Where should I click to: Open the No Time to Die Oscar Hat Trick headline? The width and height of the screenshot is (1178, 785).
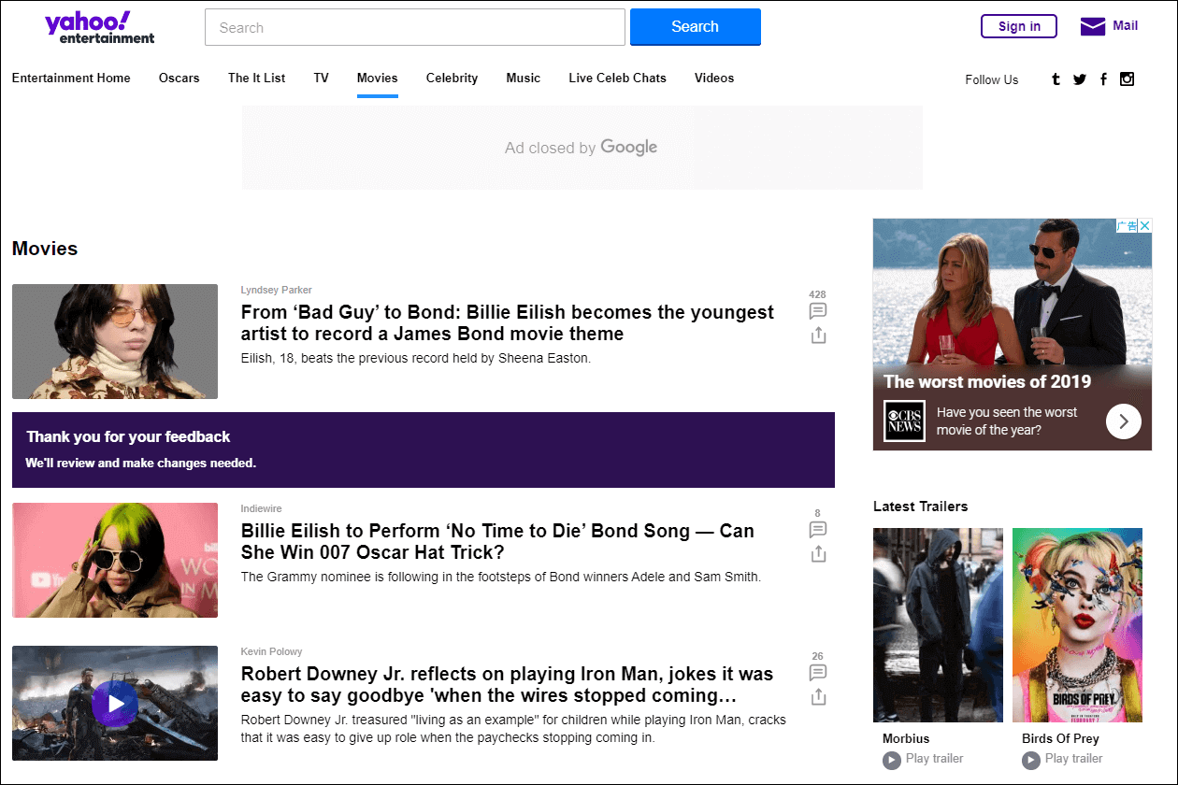click(497, 542)
